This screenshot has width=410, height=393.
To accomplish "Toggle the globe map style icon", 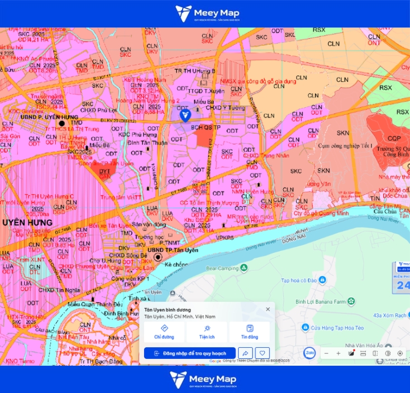I will coord(388,353).
